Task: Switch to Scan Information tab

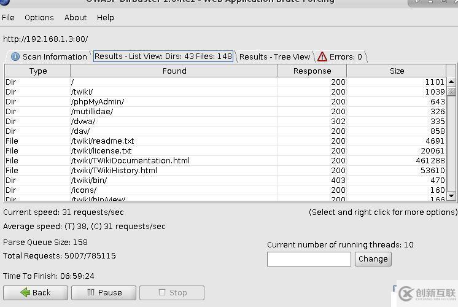Action: tap(49, 56)
